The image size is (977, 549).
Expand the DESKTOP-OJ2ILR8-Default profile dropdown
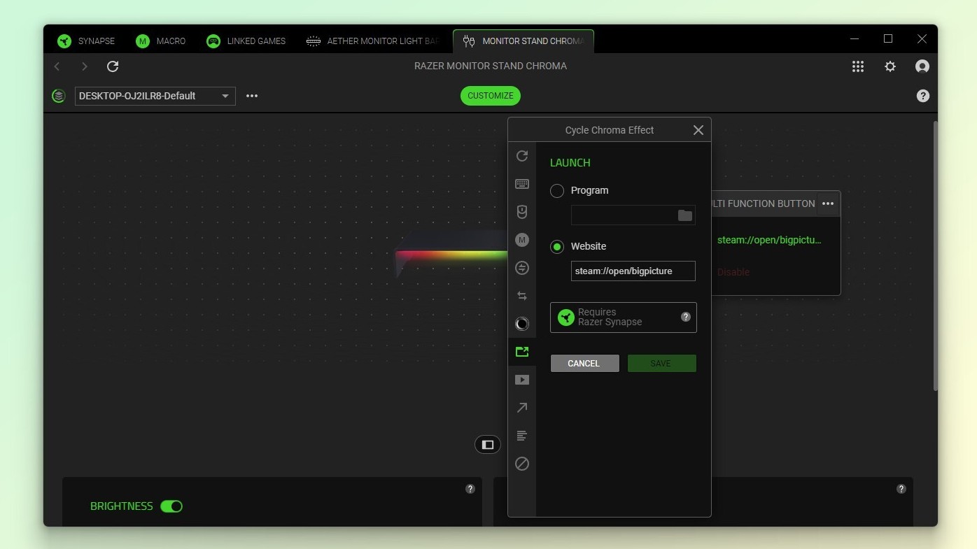coord(225,96)
